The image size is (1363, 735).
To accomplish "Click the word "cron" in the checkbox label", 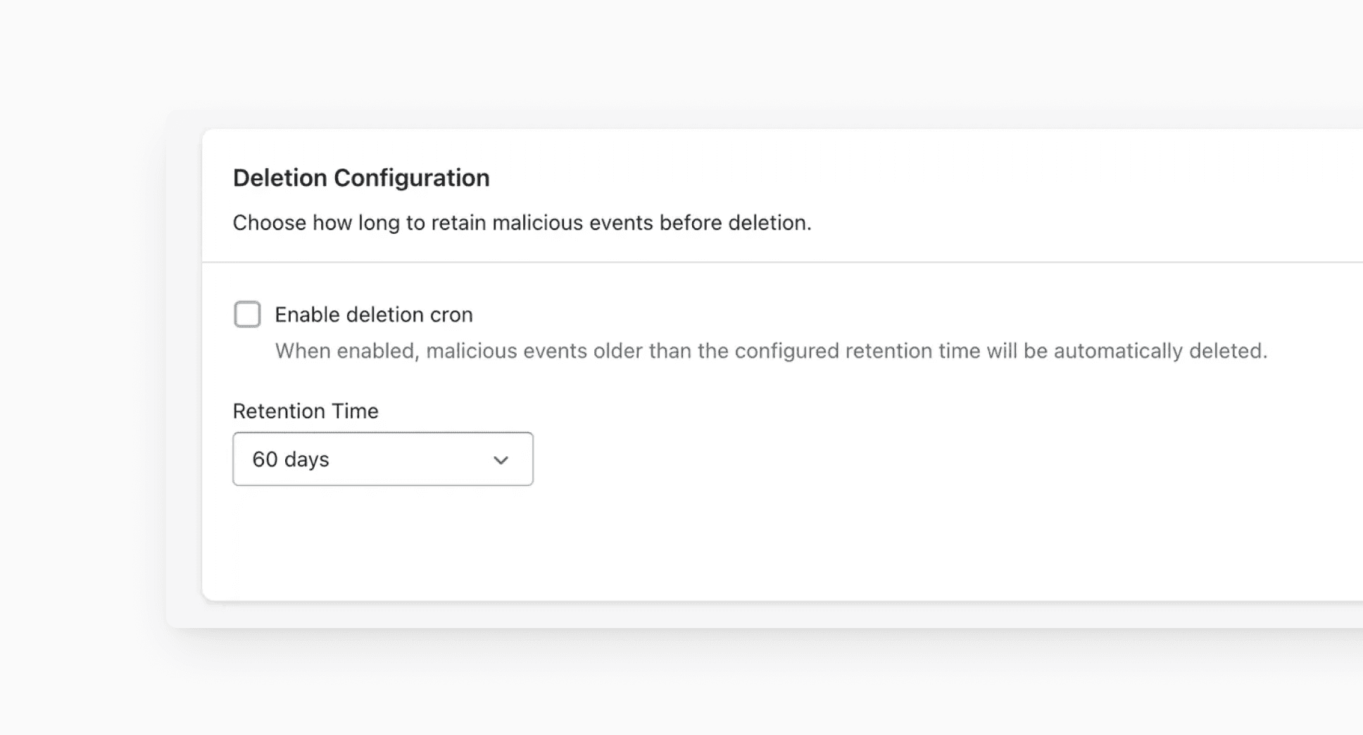I will pyautogui.click(x=451, y=315).
